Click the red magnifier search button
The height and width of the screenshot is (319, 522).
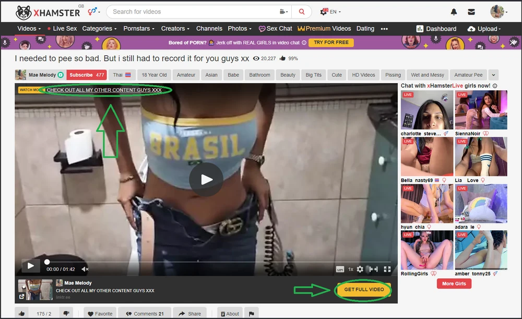point(302,11)
